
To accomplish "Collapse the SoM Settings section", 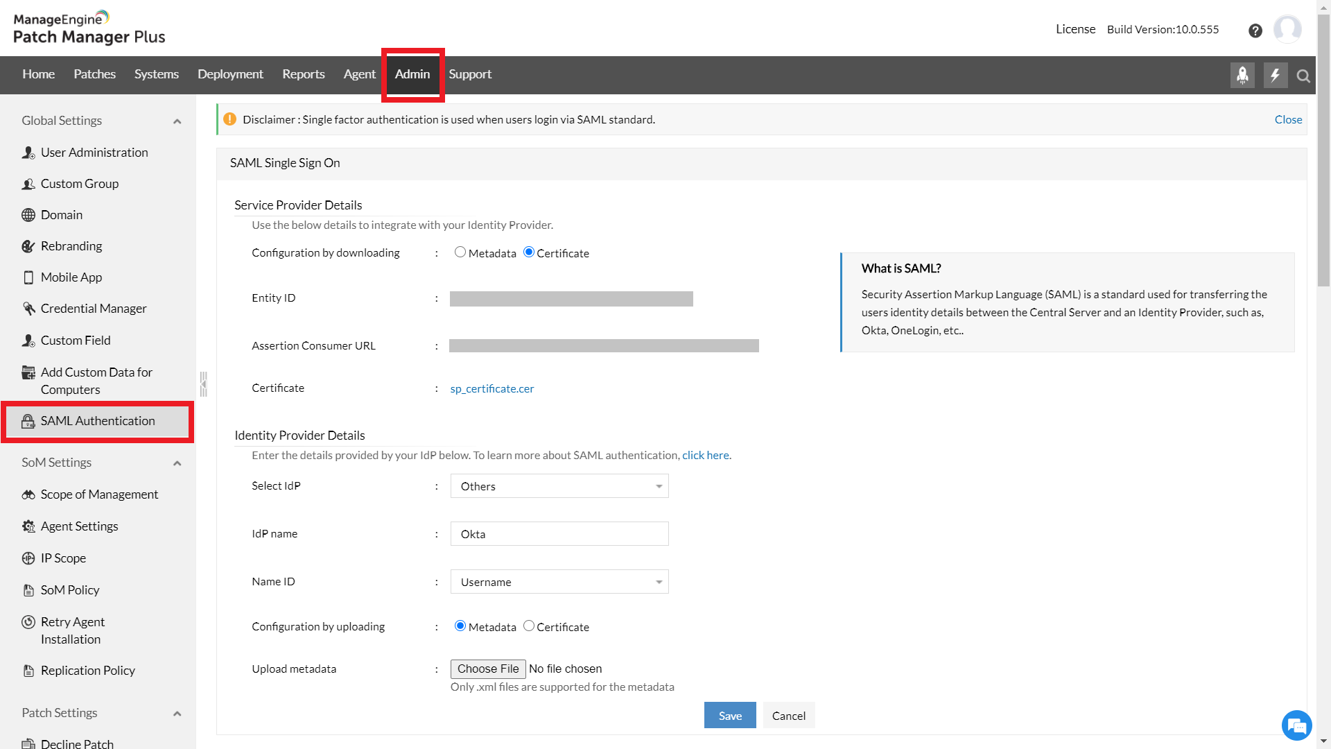I will coord(177,463).
